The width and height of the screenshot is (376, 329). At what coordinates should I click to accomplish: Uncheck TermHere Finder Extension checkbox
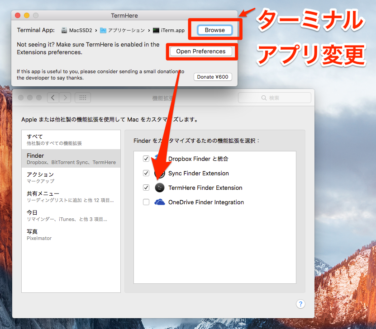point(146,188)
